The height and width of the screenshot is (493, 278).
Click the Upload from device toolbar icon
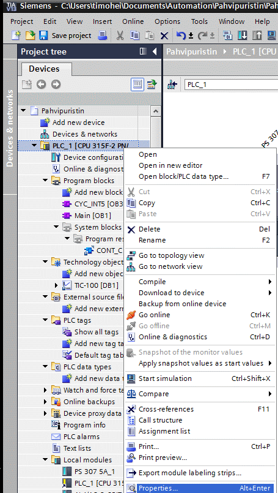point(257,36)
